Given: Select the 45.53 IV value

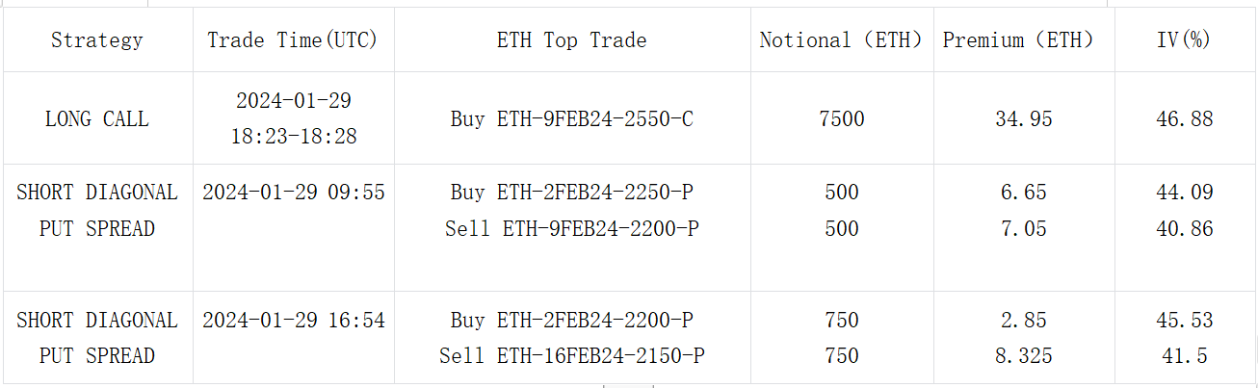Looking at the screenshot, I should click(x=1185, y=320).
